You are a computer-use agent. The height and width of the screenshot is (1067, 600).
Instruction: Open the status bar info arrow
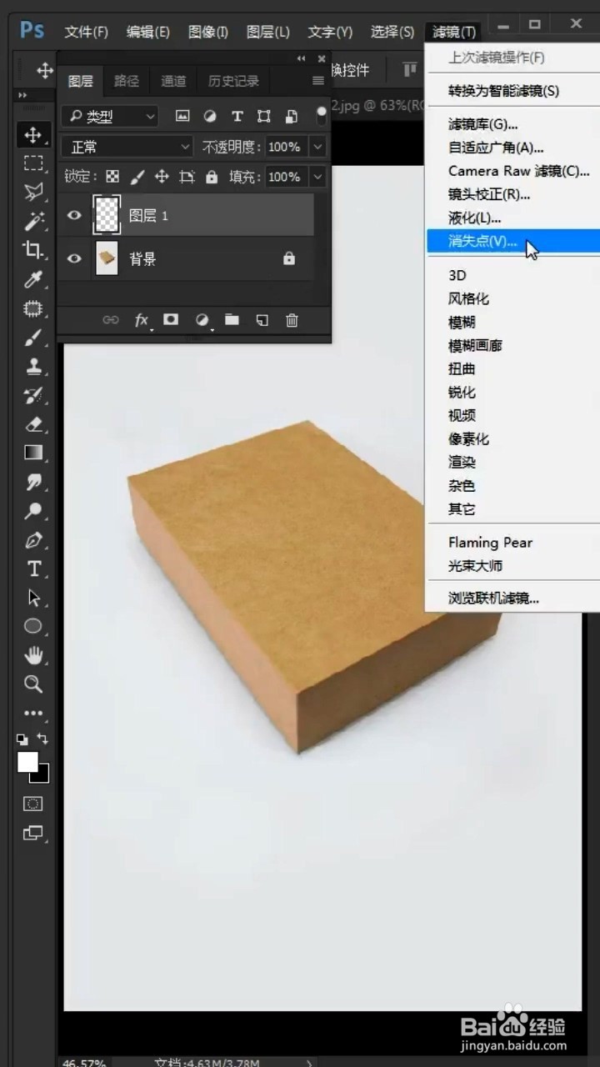tap(309, 1062)
